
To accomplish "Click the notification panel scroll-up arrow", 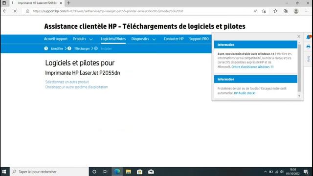I will (x=299, y=43).
